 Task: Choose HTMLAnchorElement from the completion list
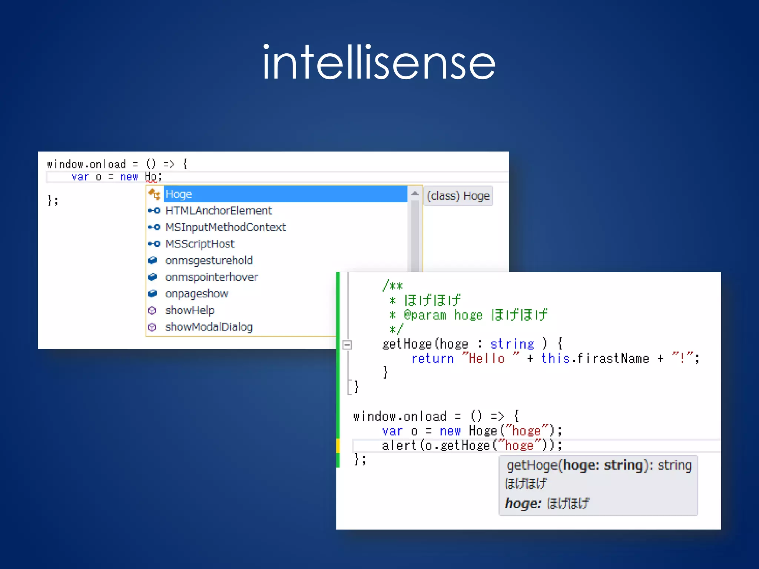click(x=219, y=211)
